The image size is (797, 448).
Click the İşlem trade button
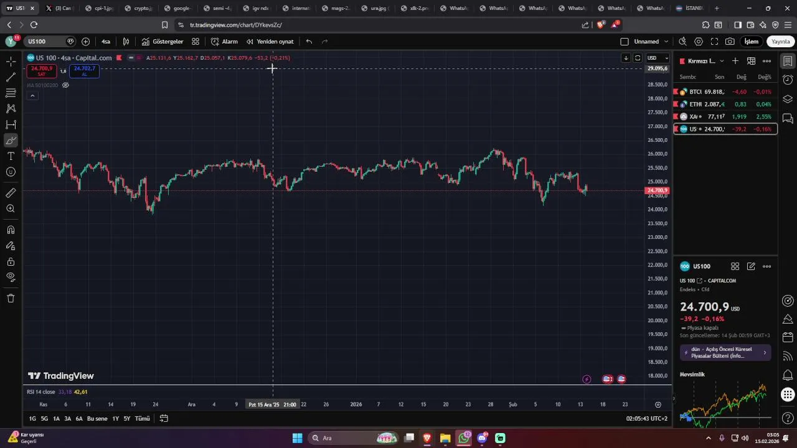[x=752, y=42]
